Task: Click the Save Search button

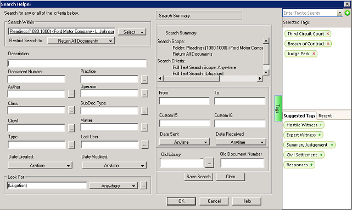Action: (x=198, y=177)
